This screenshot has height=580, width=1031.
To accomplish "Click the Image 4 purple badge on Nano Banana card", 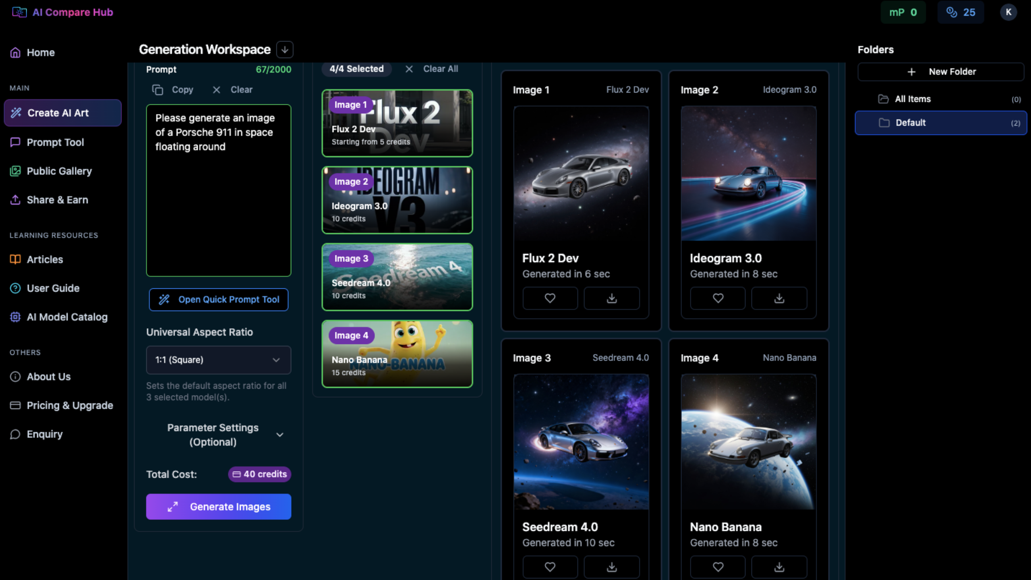I will [x=351, y=336].
